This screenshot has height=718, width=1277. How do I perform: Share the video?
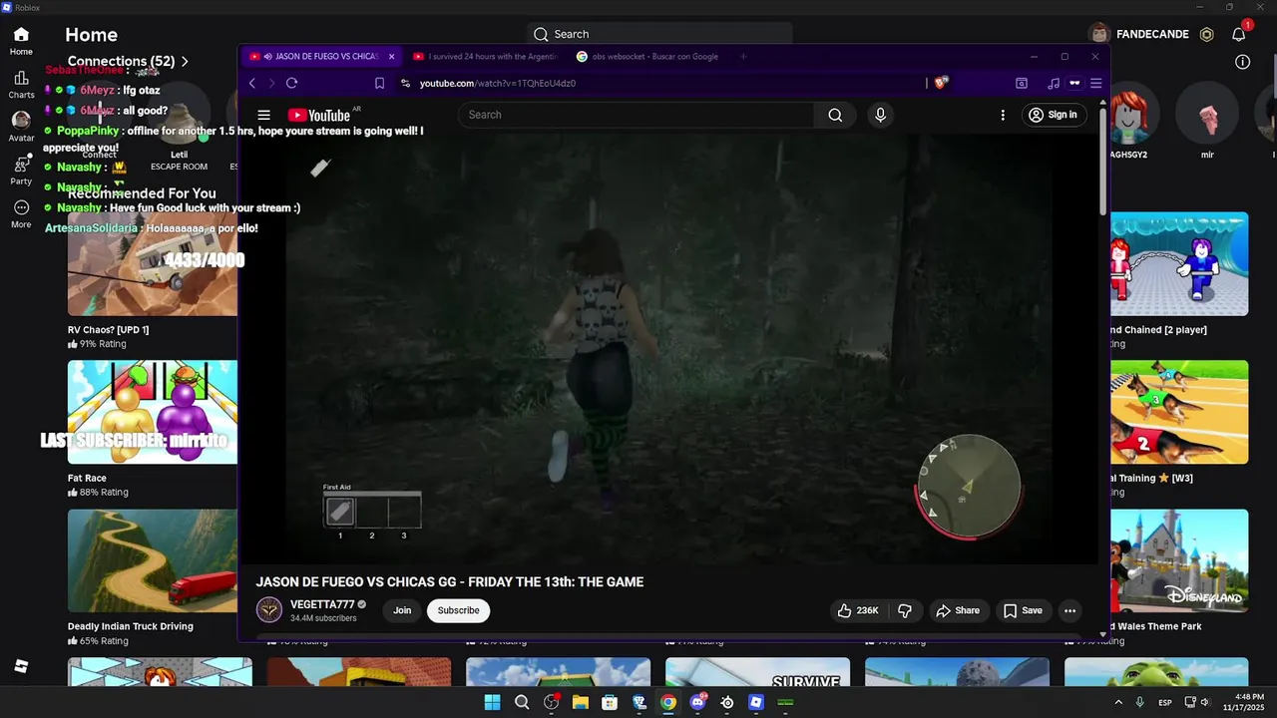958,610
